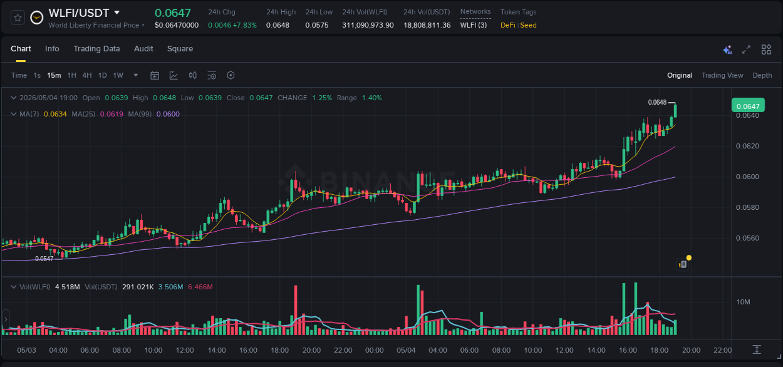Viewport: 783px width, 367px height.
Task: Click the 24h High value 0.0648
Action: pos(277,25)
